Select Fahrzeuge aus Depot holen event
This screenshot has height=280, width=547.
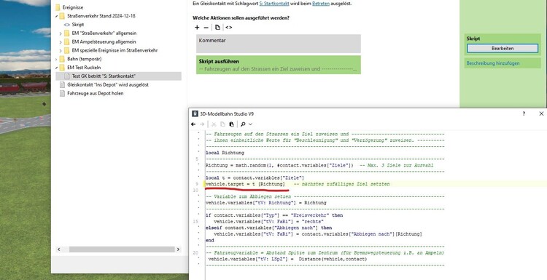tap(96, 93)
